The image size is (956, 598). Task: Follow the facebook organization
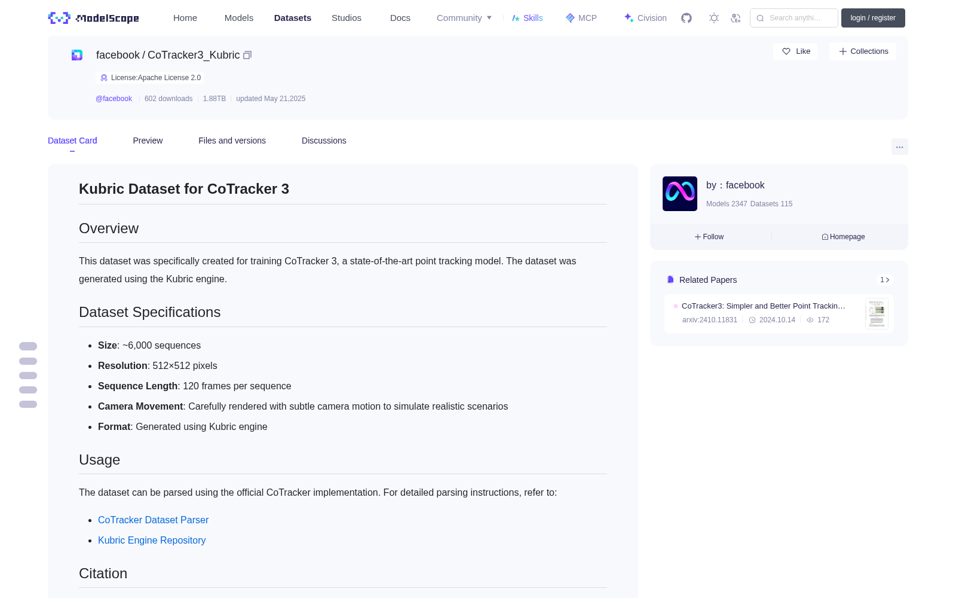click(709, 237)
